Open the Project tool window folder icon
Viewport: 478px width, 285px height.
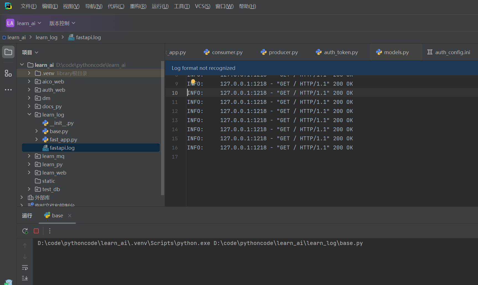click(x=8, y=52)
